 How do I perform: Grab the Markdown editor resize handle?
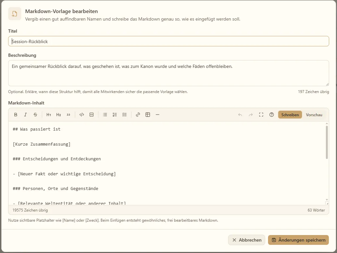tap(327, 203)
